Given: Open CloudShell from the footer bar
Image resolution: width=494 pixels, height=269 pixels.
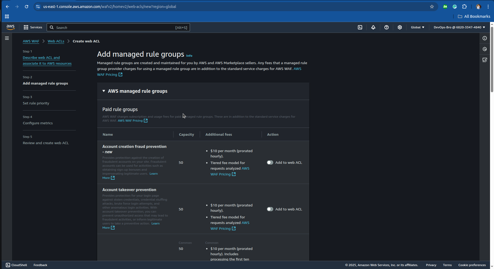Looking at the screenshot, I should coord(16,265).
